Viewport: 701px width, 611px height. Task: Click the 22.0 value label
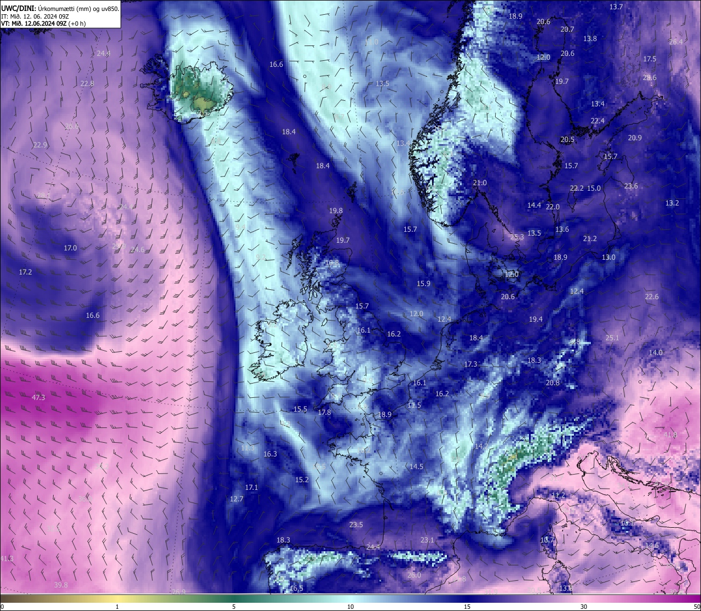coord(553,207)
